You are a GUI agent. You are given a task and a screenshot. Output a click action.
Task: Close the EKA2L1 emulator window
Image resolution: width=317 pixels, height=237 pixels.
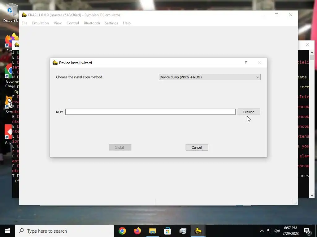290,15
